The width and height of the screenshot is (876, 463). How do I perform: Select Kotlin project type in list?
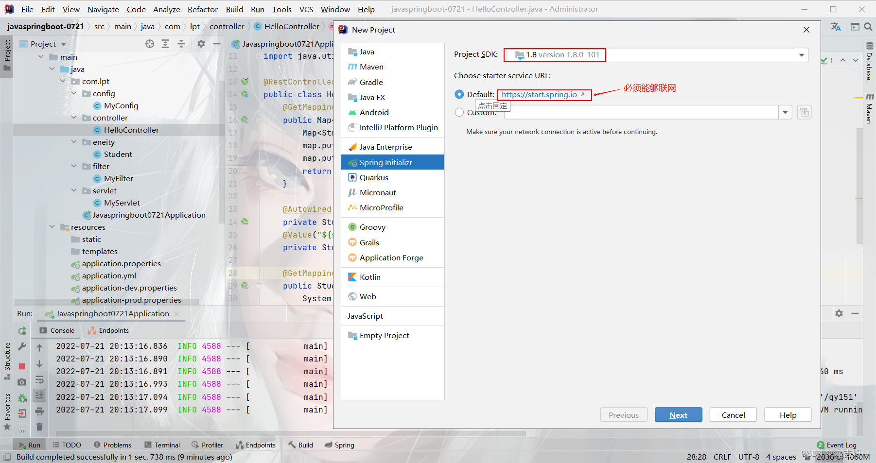[393, 277]
